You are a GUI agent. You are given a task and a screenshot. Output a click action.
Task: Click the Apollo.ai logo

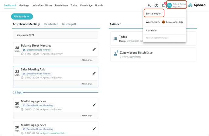pos(197,5)
